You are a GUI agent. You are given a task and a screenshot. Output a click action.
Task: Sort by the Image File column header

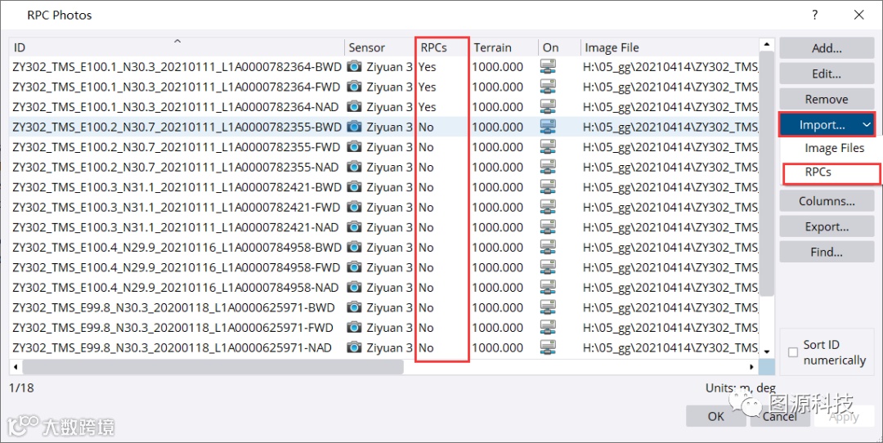670,47
